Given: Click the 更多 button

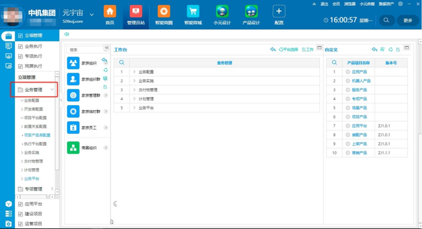Looking at the screenshot, I should 408,20.
